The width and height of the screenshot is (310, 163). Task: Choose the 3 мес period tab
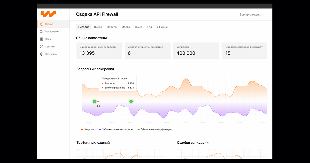click(139, 27)
